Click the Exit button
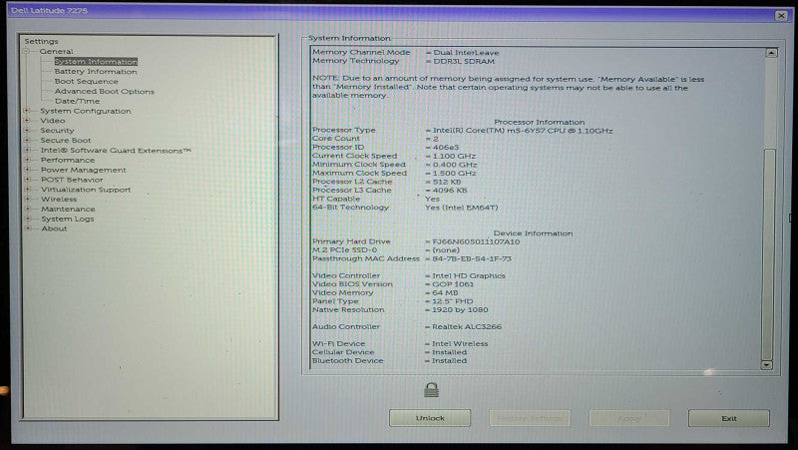Screen dimensions: 798x450 click(x=729, y=418)
